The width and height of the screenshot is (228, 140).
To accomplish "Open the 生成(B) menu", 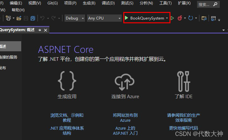I will (x=89, y=3).
